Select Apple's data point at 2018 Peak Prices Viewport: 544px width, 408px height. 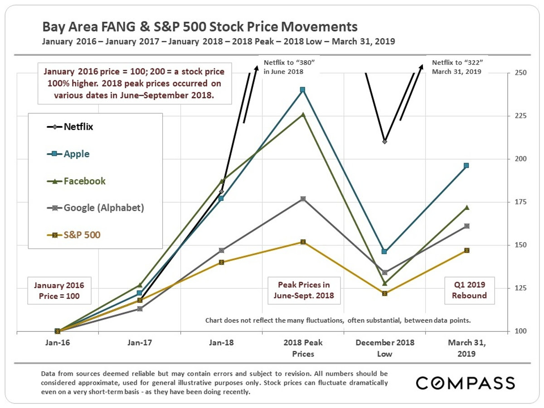tap(302, 90)
